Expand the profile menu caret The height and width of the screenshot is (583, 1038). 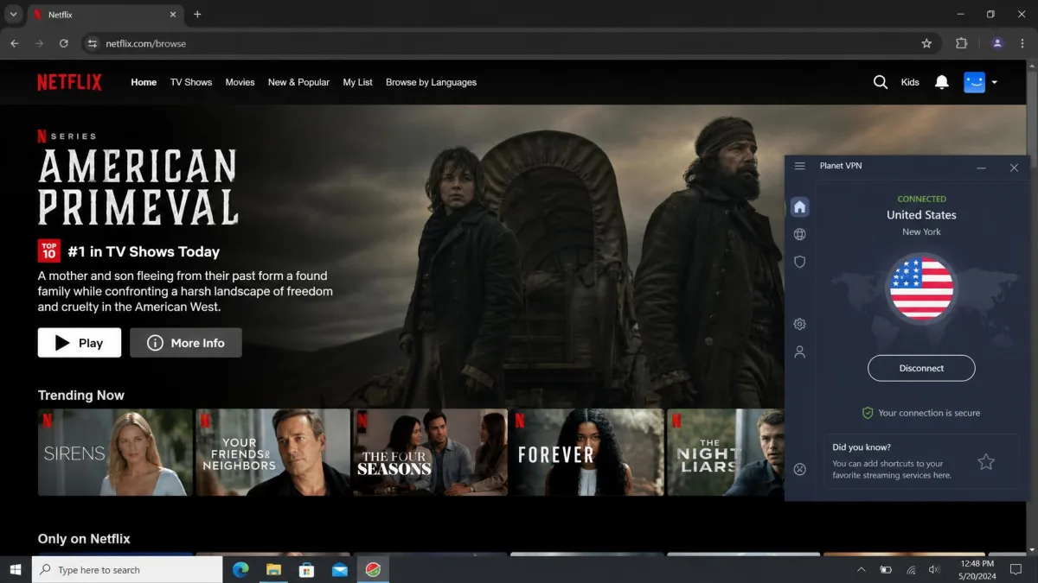pos(994,83)
